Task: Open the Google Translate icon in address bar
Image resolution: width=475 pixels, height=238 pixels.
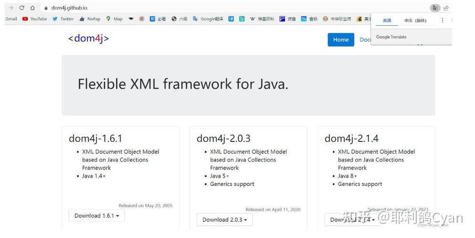Action: pyautogui.click(x=434, y=8)
